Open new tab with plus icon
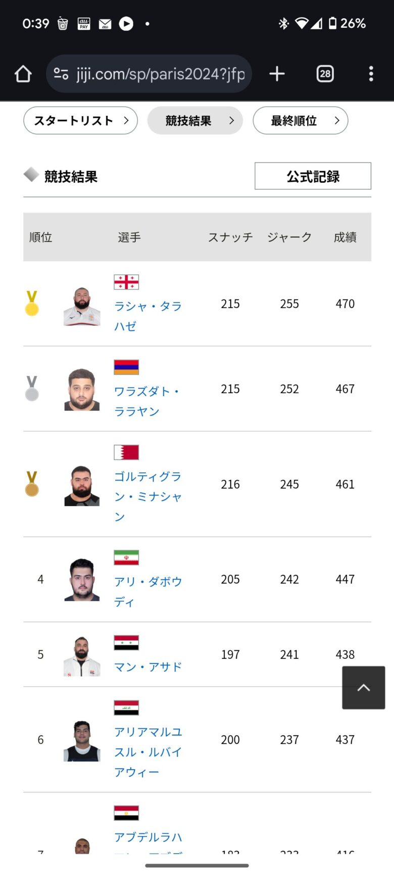Viewport: 394px width, 877px height. point(277,74)
